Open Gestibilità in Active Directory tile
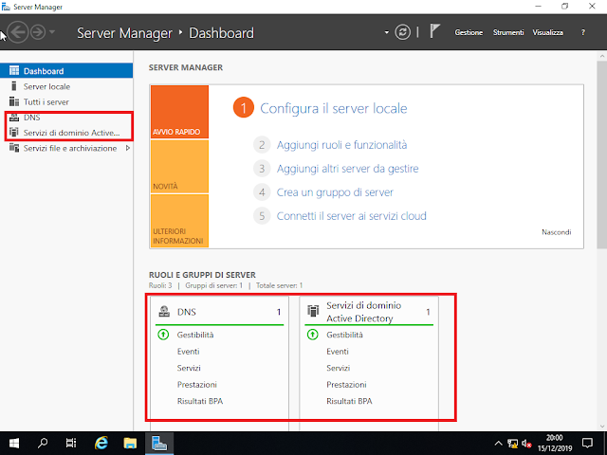 (344, 335)
